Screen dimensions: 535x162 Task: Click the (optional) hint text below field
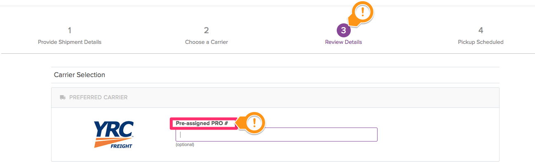pos(185,144)
